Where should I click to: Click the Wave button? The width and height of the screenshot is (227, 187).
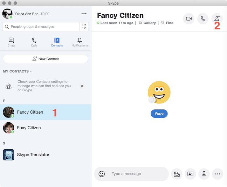click(x=159, y=114)
